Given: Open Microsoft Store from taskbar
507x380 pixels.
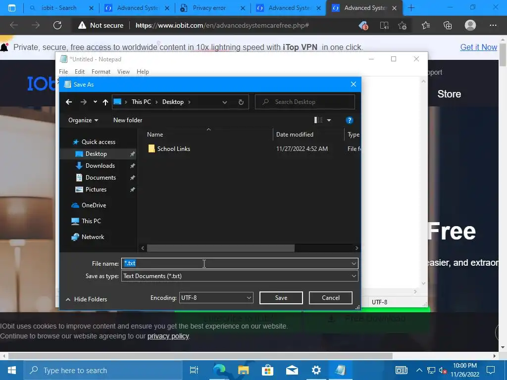Looking at the screenshot, I should point(267,370).
